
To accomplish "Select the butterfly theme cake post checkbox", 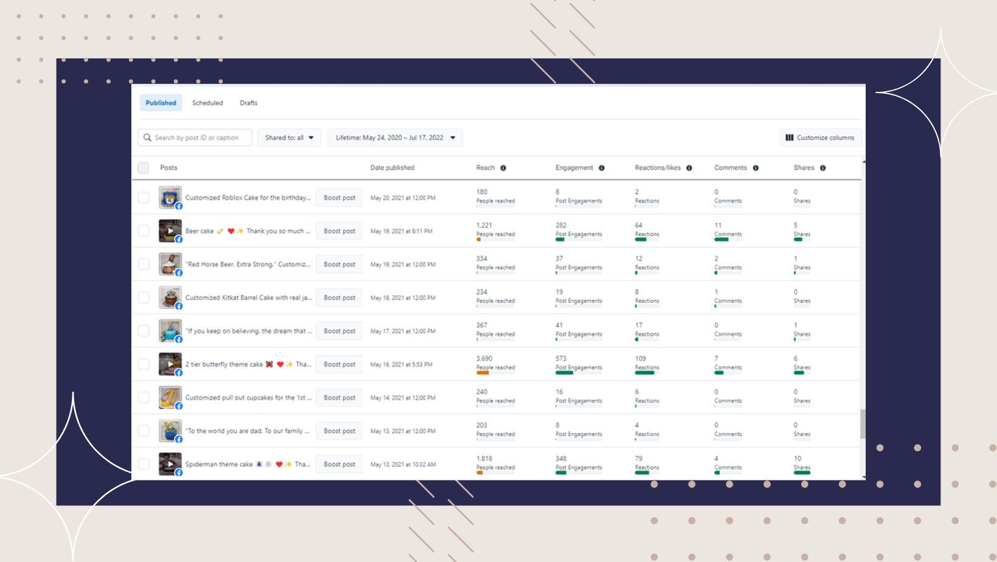I will coord(143,364).
